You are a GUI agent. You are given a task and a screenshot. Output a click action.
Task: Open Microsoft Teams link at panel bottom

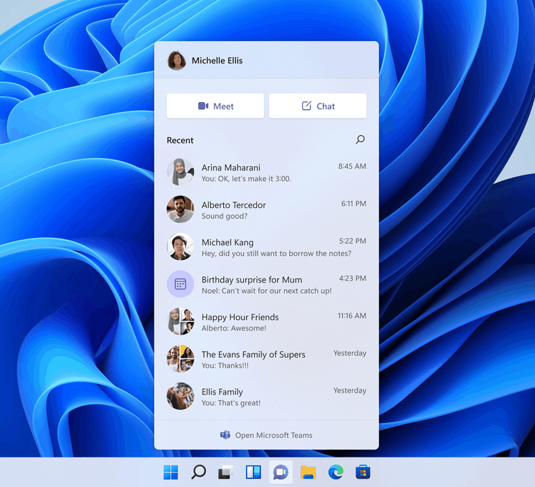tap(267, 435)
